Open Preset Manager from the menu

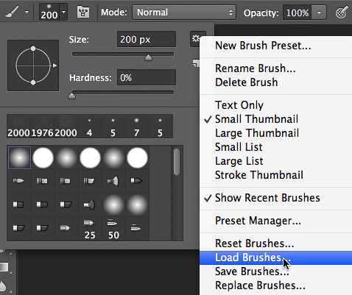258,221
